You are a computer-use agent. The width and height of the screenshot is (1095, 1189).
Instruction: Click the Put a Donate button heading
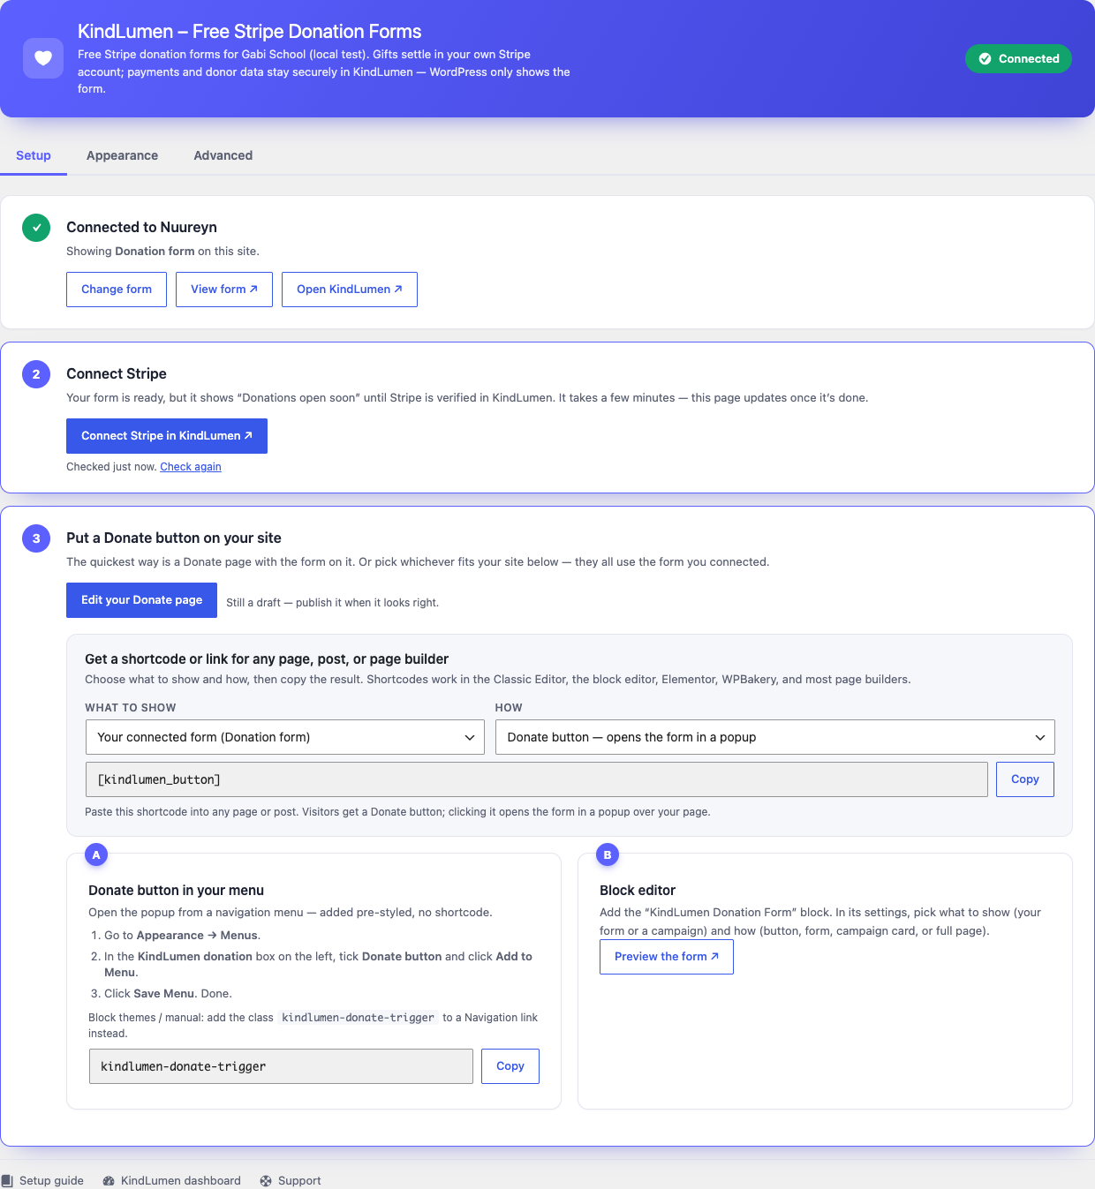point(174,538)
